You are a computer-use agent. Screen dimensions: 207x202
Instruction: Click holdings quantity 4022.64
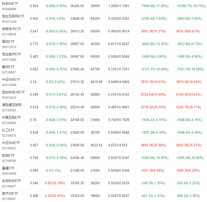[x=96, y=145]
